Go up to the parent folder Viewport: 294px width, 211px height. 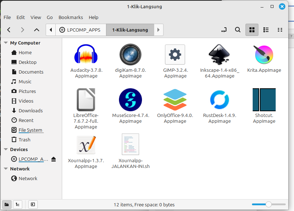pos(37,30)
